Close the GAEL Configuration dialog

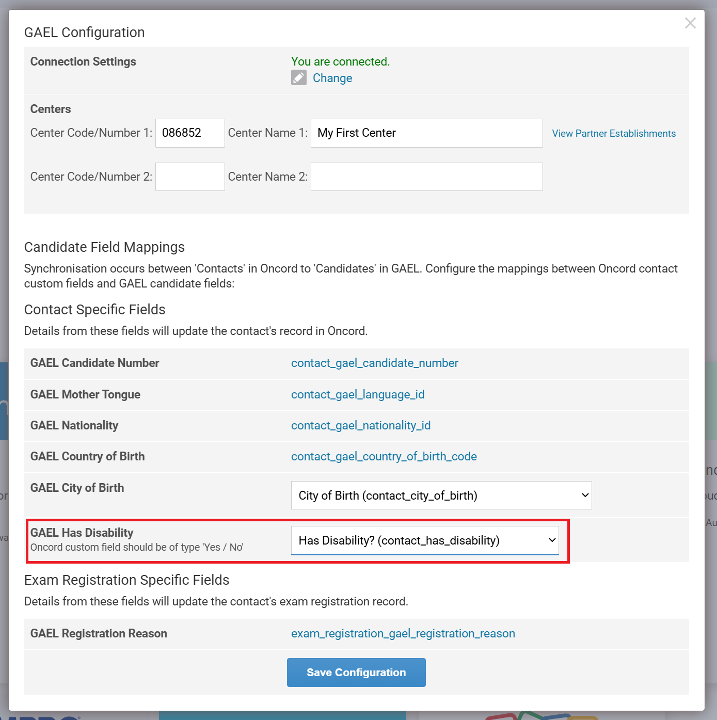tap(690, 23)
